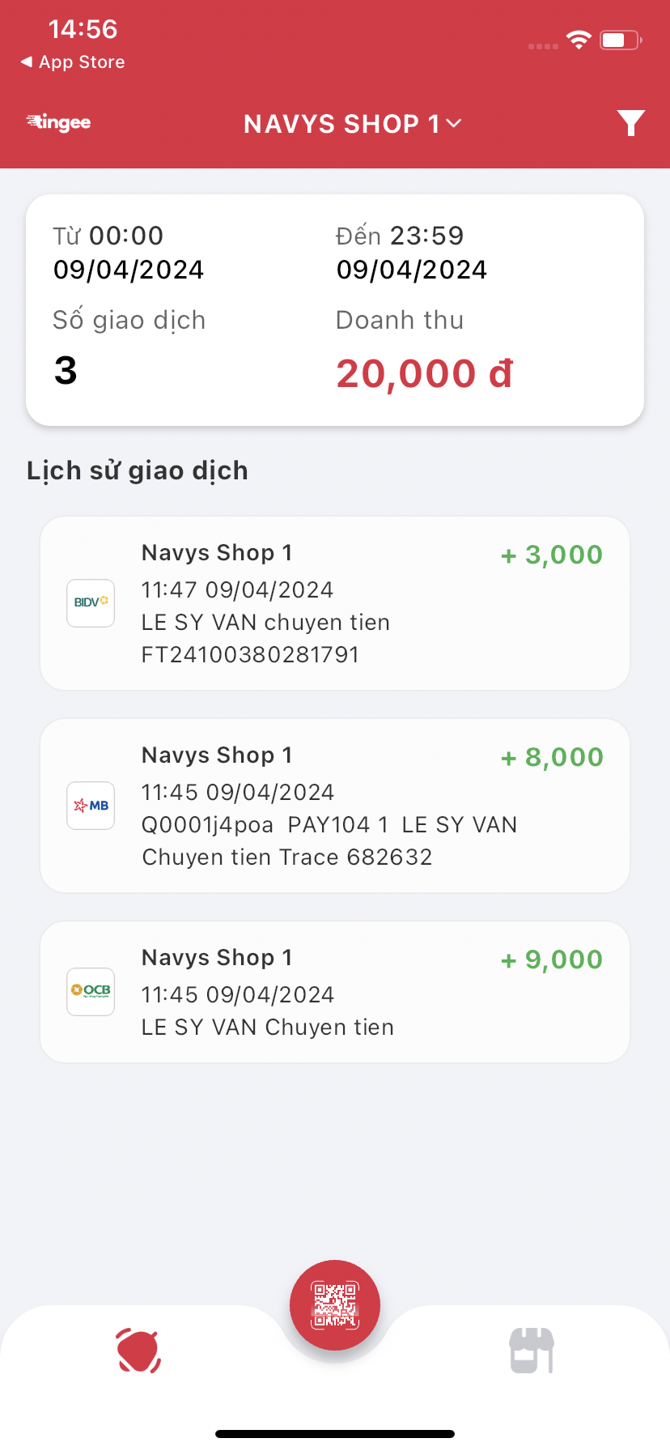Image resolution: width=670 pixels, height=1451 pixels.
Task: Click the chevron beside the shop name
Action: click(x=454, y=123)
